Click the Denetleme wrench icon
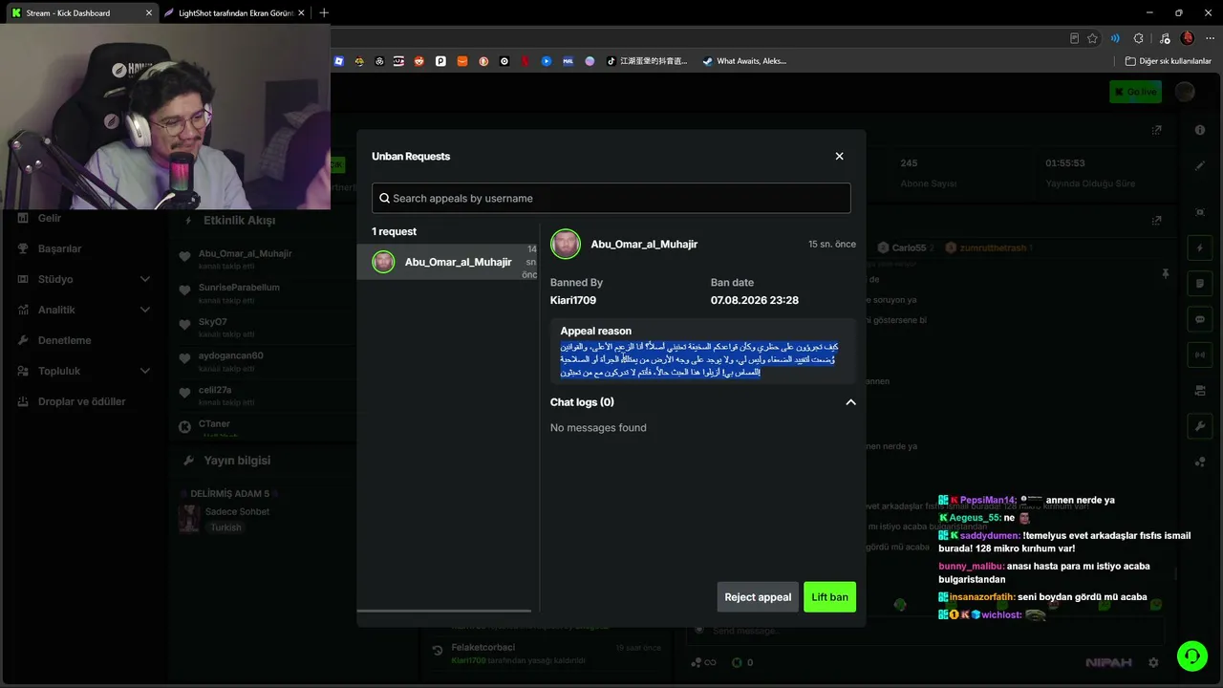Image resolution: width=1223 pixels, height=688 pixels. (23, 340)
